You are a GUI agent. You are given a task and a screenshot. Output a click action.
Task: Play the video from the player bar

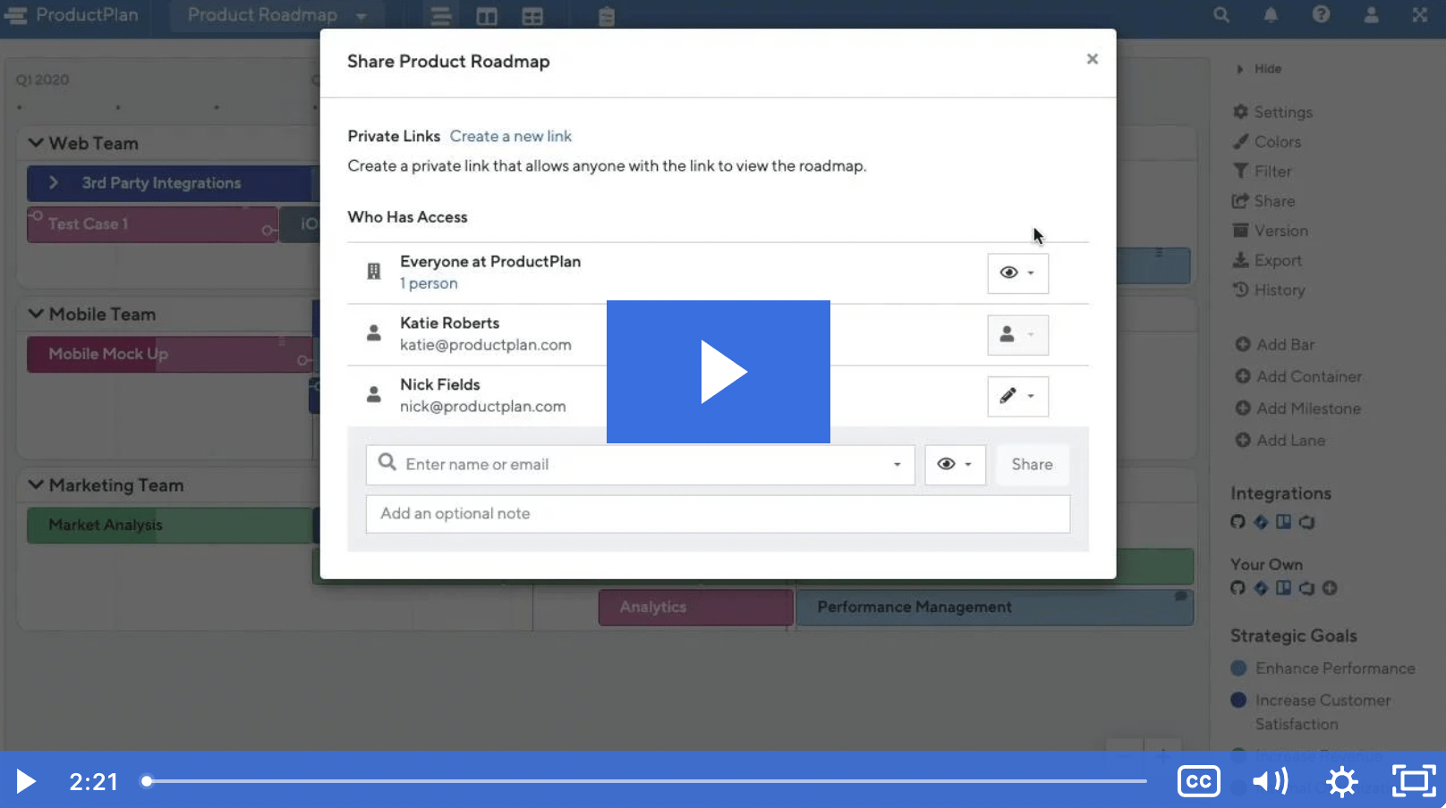[26, 782]
